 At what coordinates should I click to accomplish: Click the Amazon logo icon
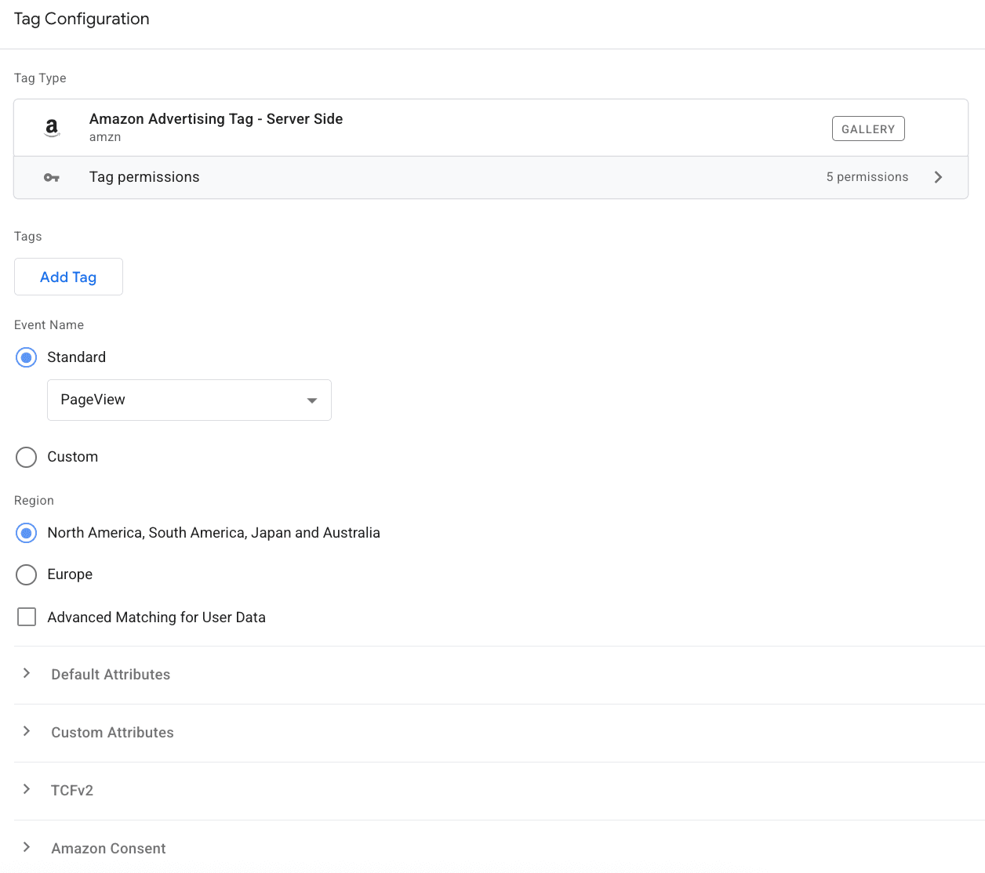tap(52, 128)
